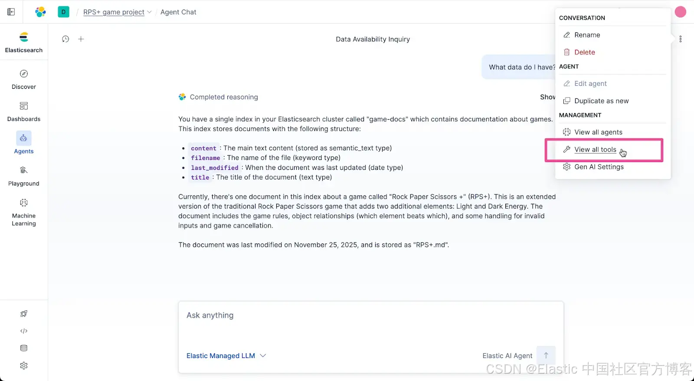The height and width of the screenshot is (381, 694).
Task: Click the rocket icon in the sidebar footer
Action: [24, 314]
